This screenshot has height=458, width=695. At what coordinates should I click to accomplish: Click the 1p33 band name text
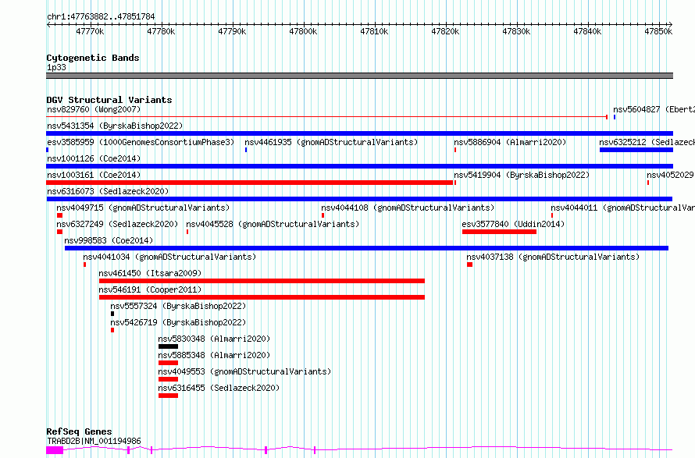[x=56, y=67]
